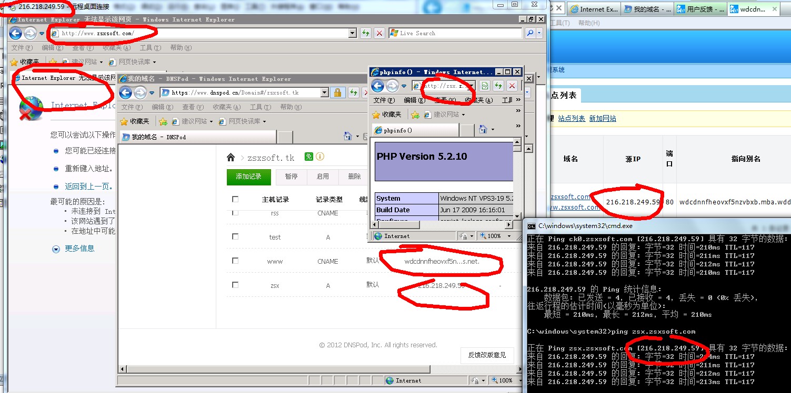Expand the 网页快讯库 dropdown in DNSPod favorites bar
The image size is (791, 393).
click(265, 121)
